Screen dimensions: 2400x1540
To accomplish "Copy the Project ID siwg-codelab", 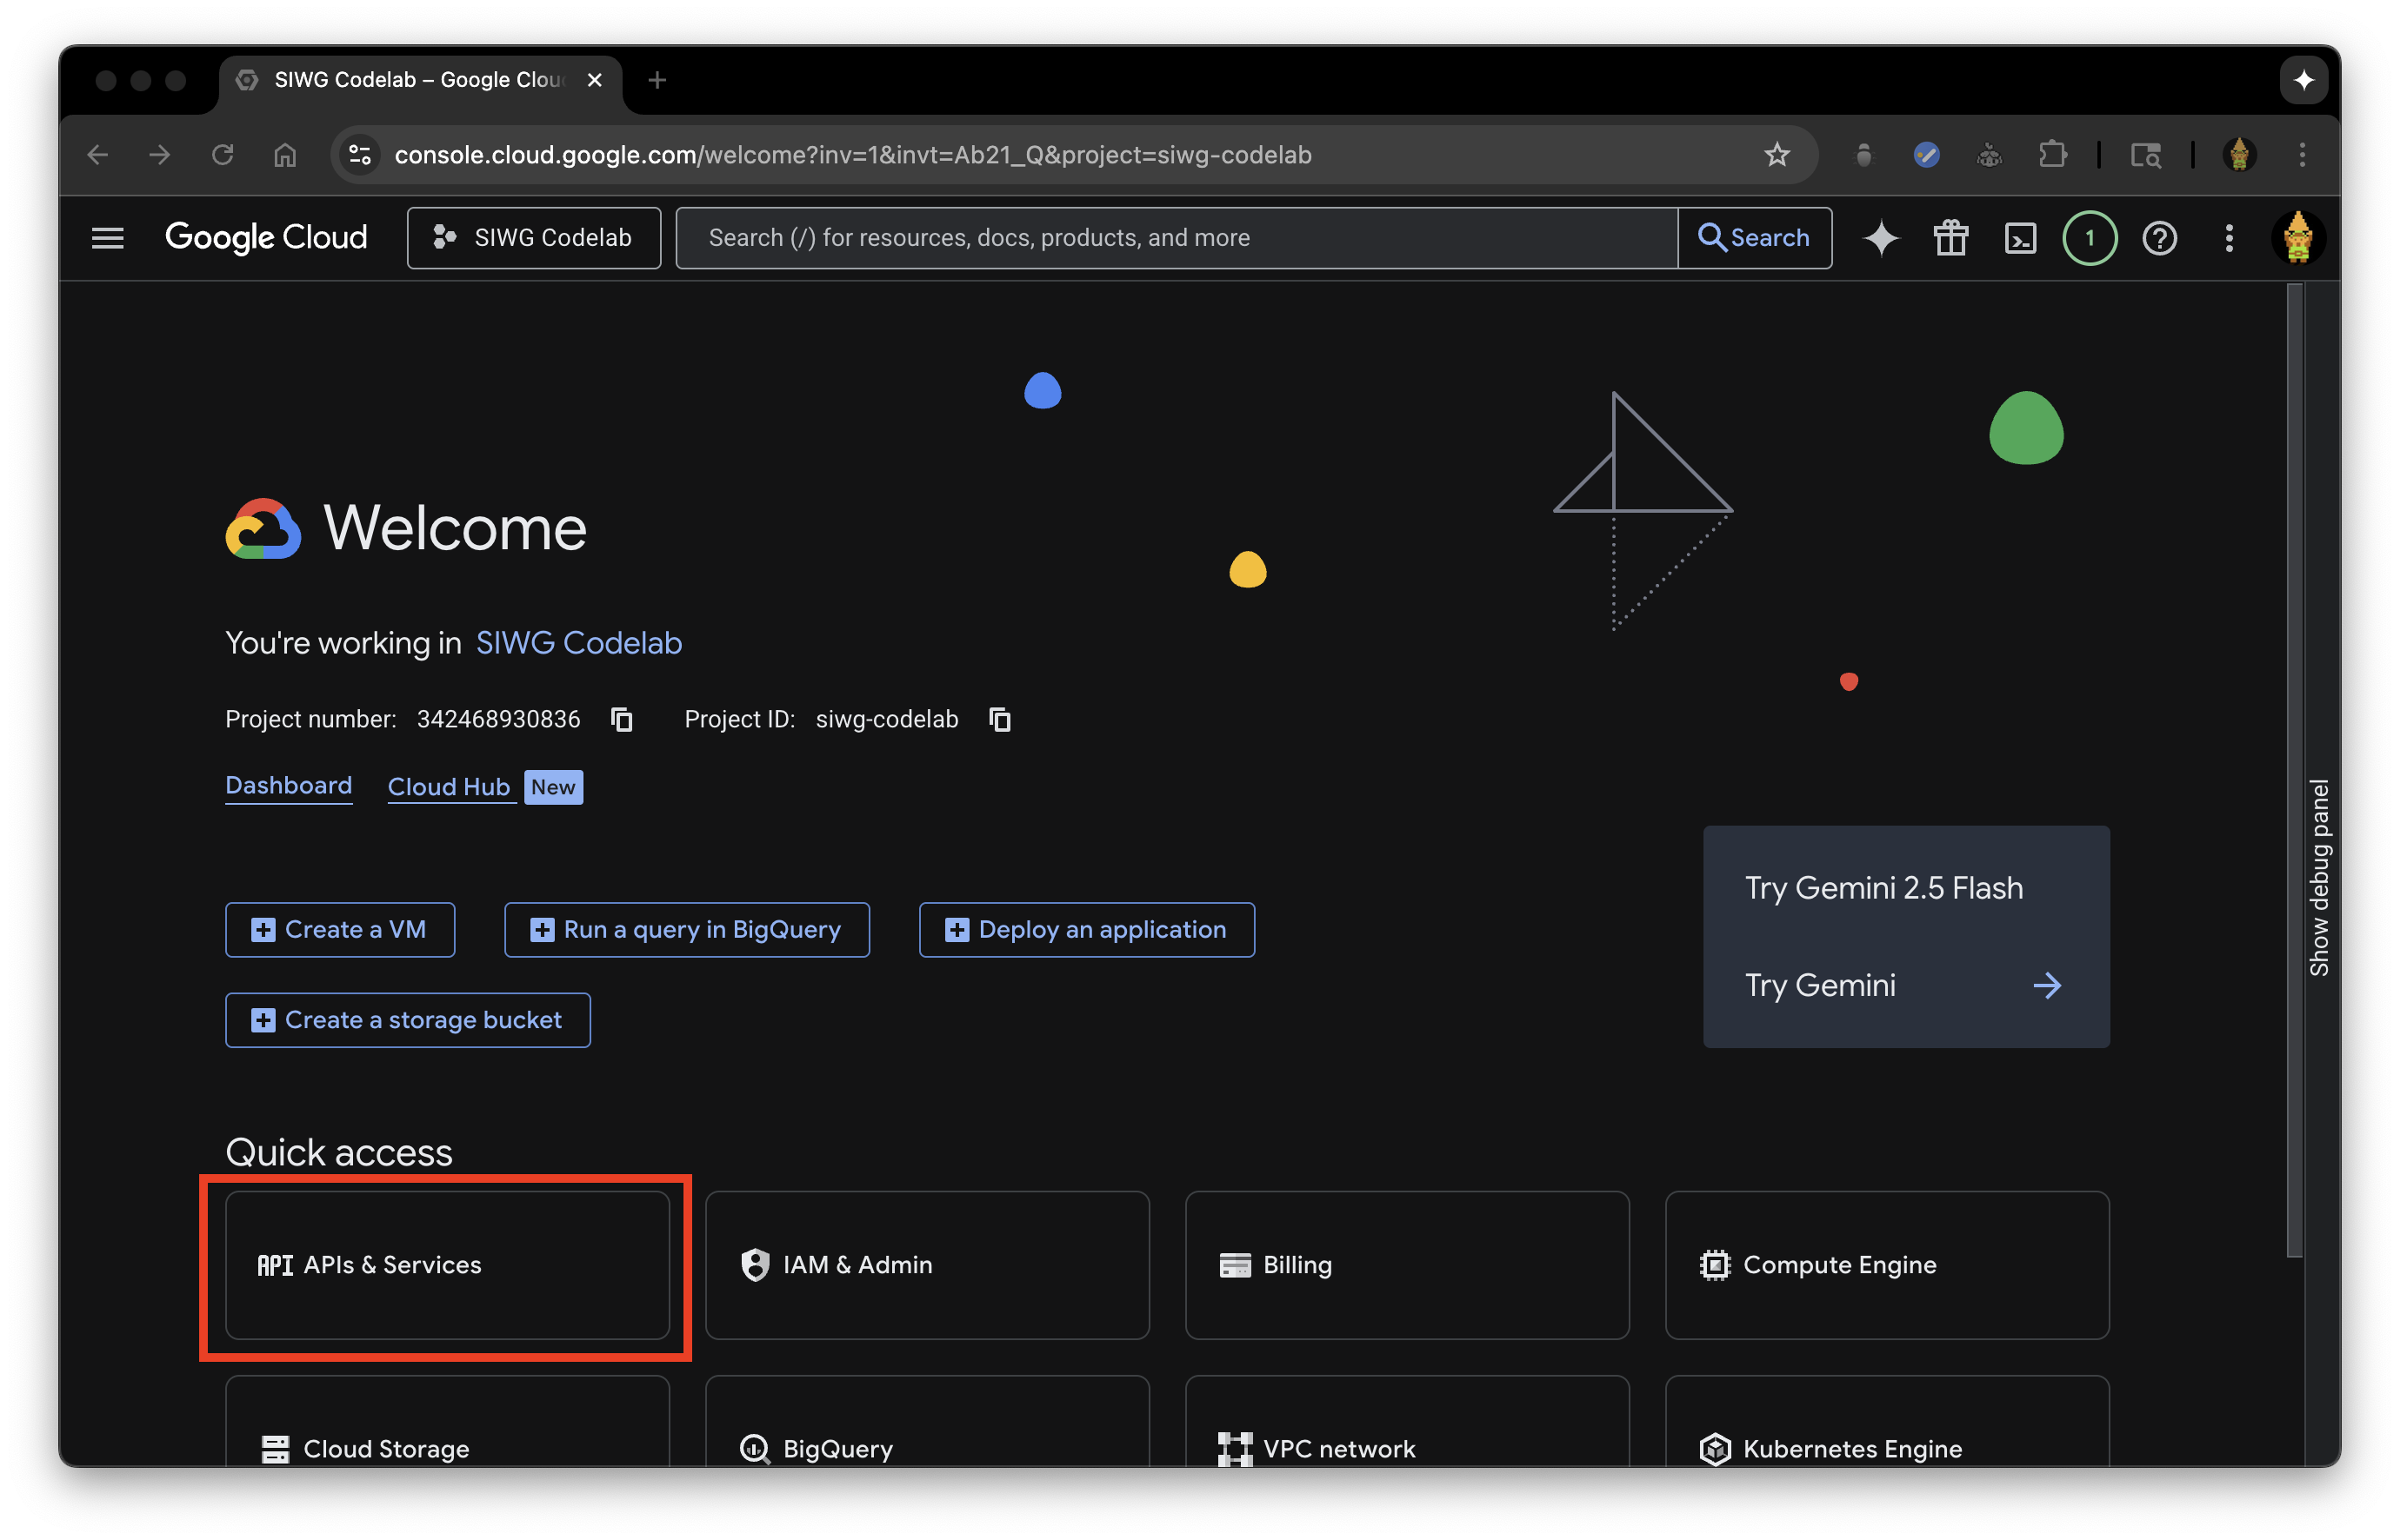I will coord(999,719).
